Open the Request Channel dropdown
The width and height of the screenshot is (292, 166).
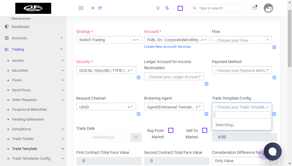[x=106, y=107]
